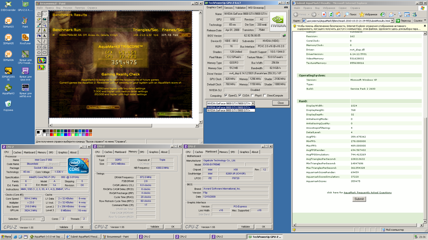The width and height of the screenshot is (428, 240).
Task: Switch to TechPowerUp GPU-Z taskbar button
Action: coord(265,237)
